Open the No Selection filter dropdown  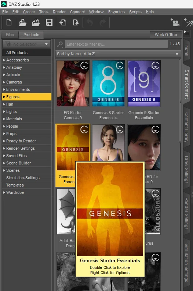click(26, 44)
